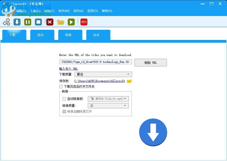The image size is (227, 161).
Task: Stop downloads using the stop toolbar icon
Action: [x=38, y=22]
